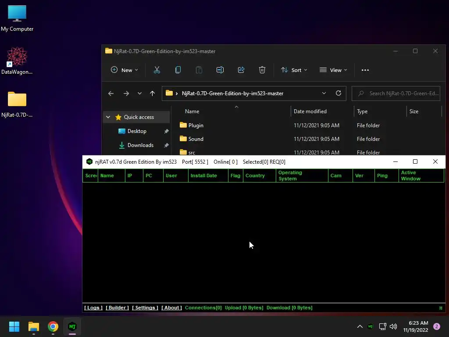Click the njRAT icon in the system tray
This screenshot has height=337, width=449.
click(371, 326)
